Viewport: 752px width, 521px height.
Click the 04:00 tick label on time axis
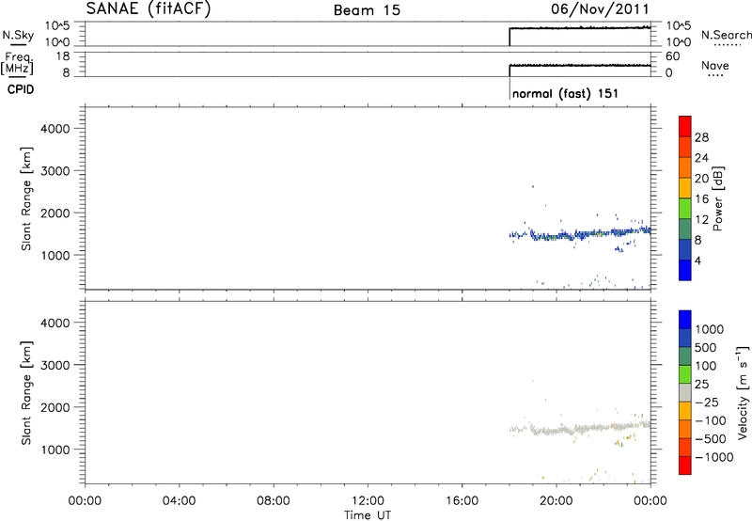(179, 501)
